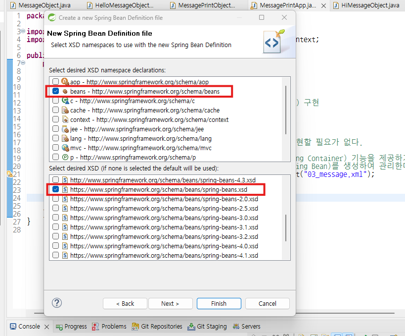Uncheck the beans namespace checkbox
Viewport: 405px width, 336px height.
55,91
